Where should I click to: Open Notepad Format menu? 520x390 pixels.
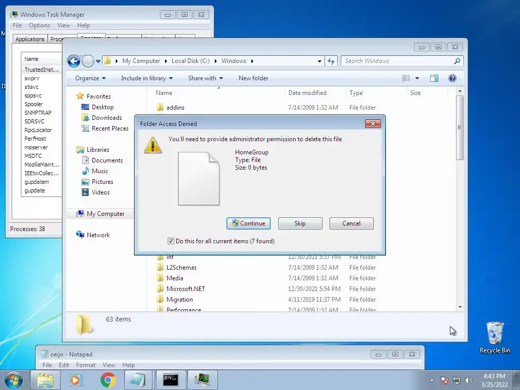(85, 365)
